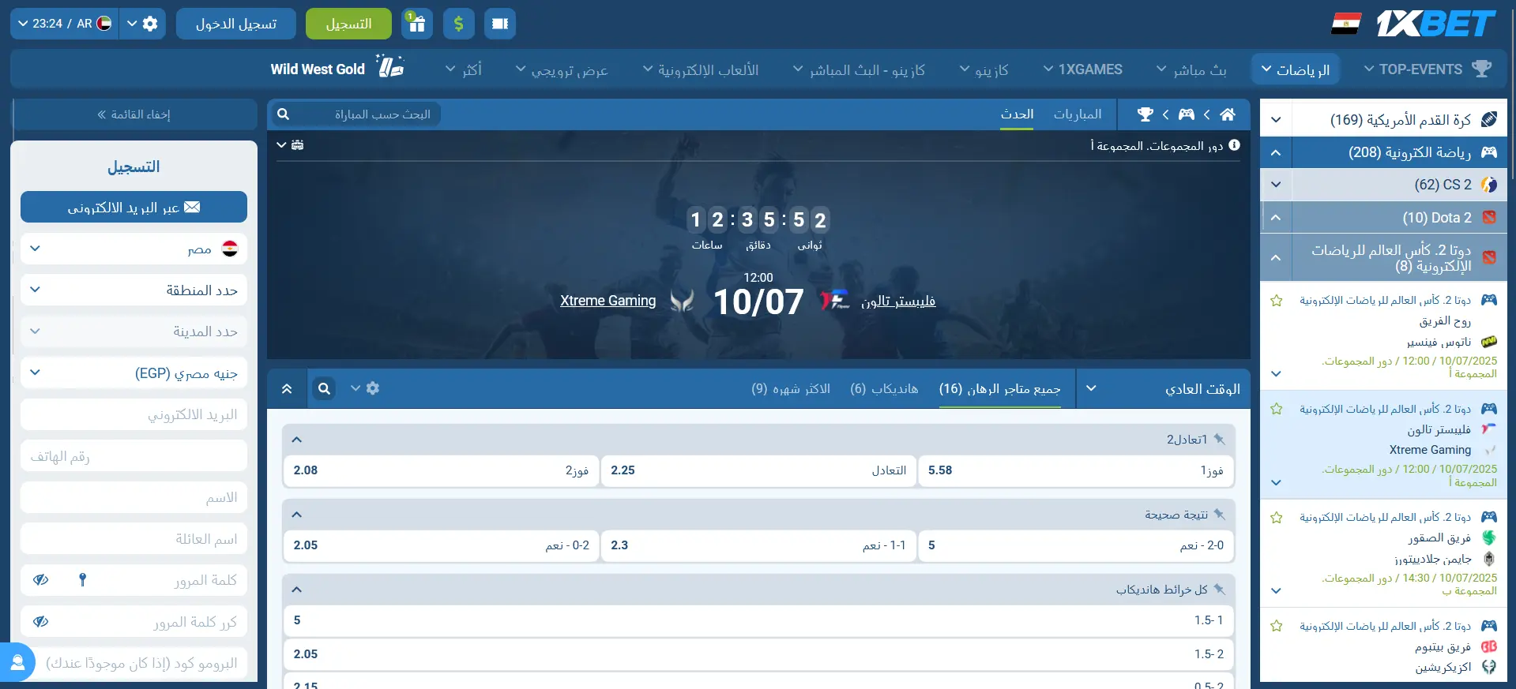Select the most popular (9) tab
Viewport: 1516px width, 689px height.
click(791, 388)
